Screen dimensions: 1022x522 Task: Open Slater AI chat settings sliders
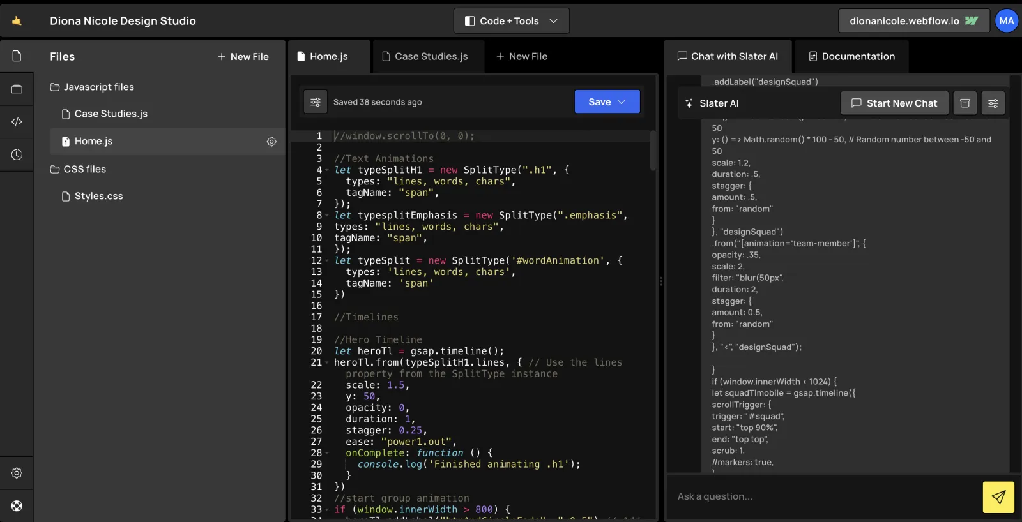[993, 103]
